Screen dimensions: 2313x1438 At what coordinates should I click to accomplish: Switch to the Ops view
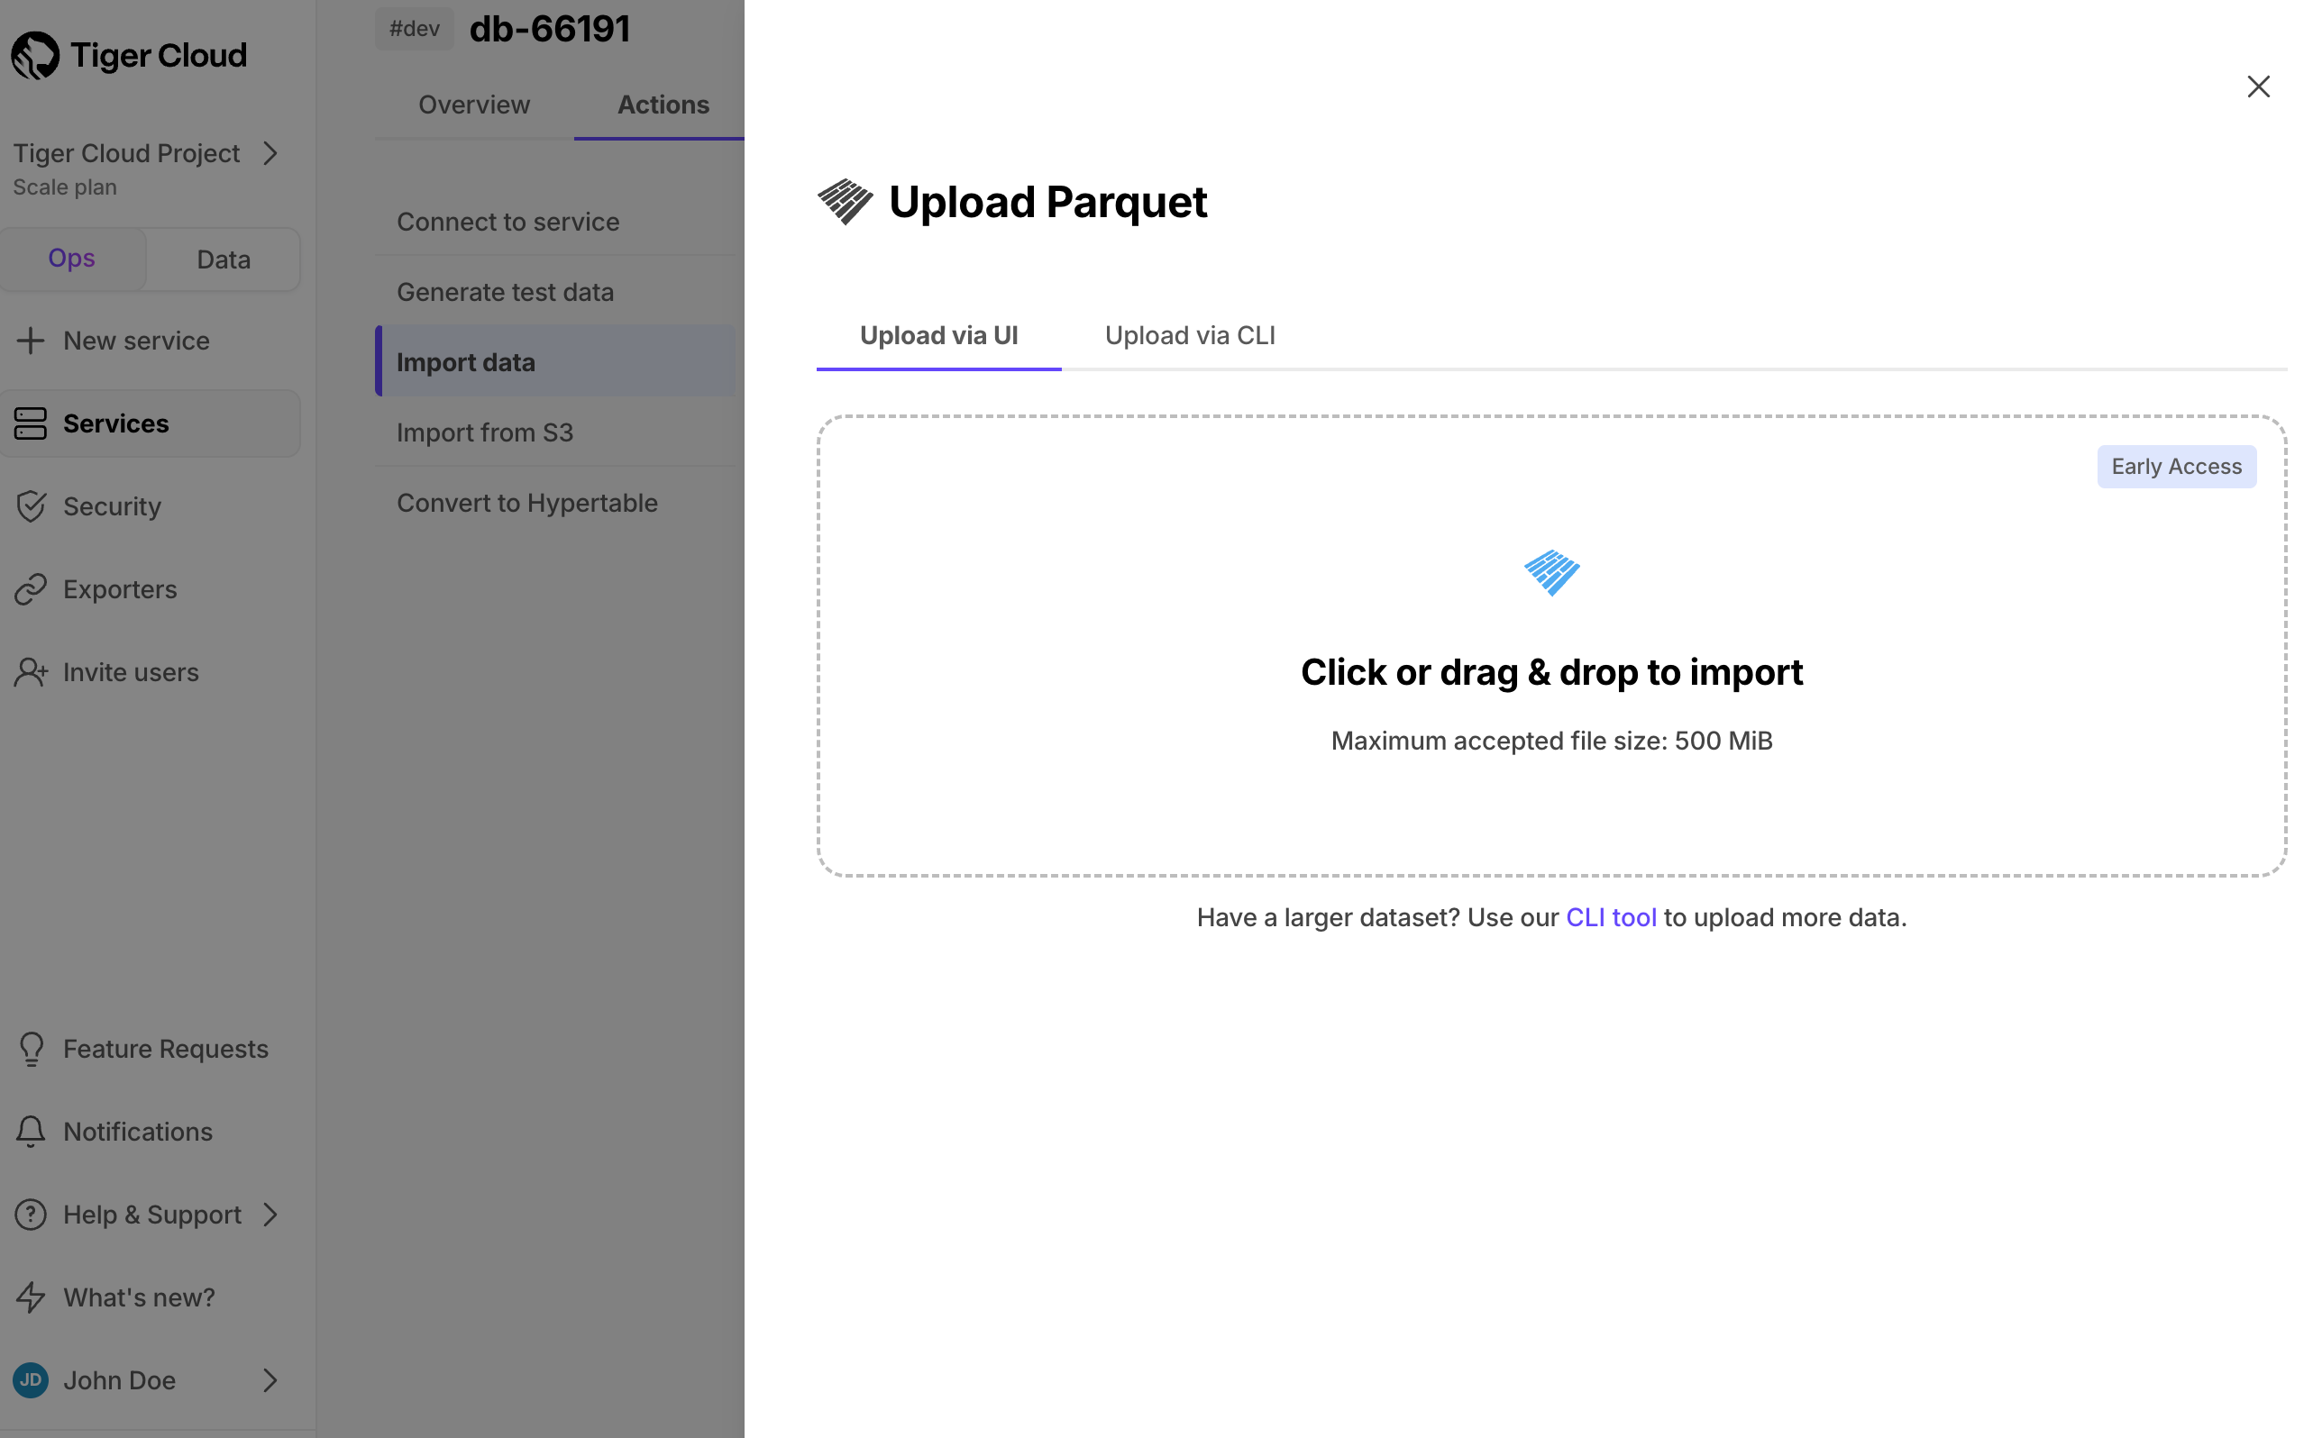pyautogui.click(x=71, y=258)
